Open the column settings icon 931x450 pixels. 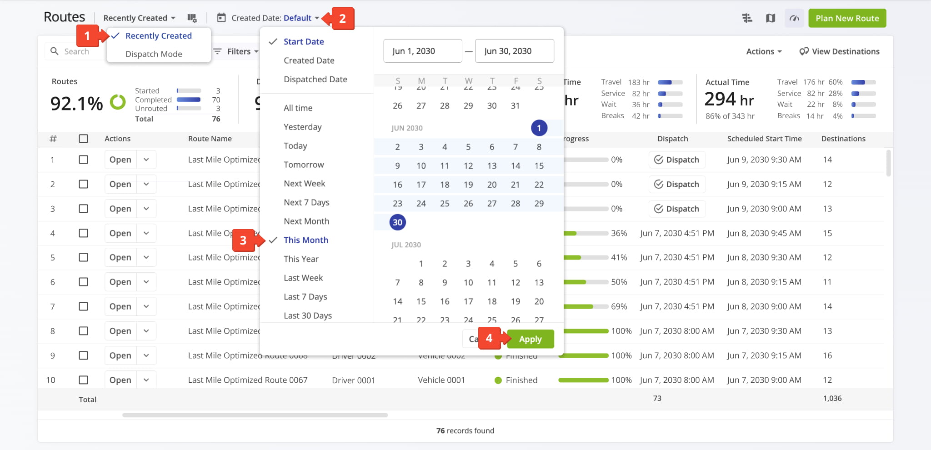[192, 18]
